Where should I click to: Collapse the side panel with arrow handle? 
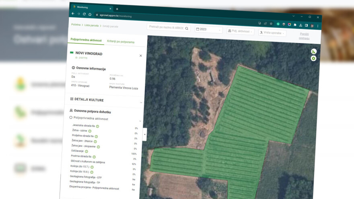tap(145, 134)
